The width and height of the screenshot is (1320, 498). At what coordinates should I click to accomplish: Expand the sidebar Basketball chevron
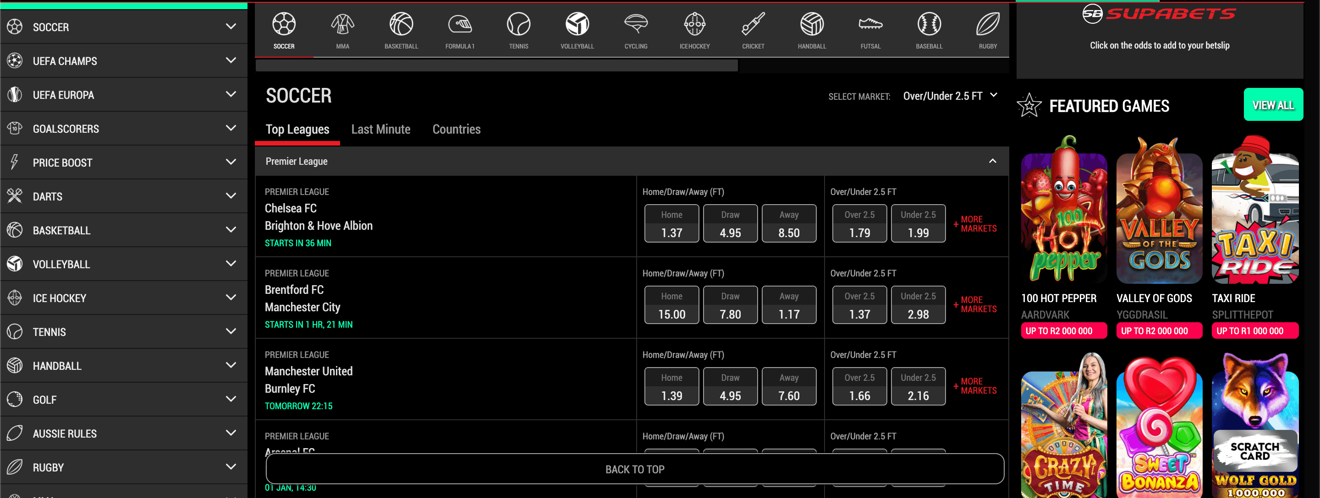pos(231,230)
